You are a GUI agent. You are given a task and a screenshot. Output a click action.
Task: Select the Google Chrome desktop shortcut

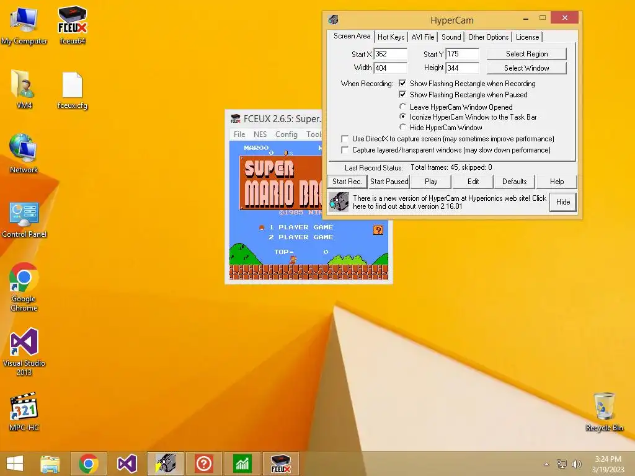[x=24, y=286]
